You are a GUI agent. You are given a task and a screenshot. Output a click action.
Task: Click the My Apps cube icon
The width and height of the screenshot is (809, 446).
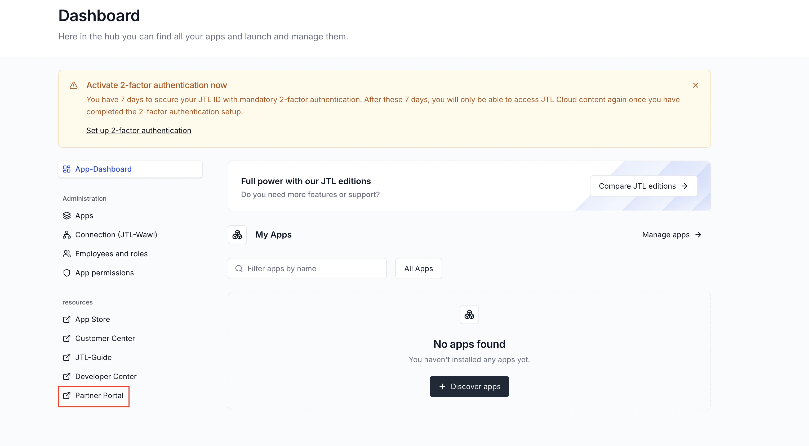237,234
